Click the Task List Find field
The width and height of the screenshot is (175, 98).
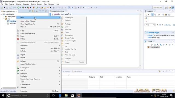(x=150, y=25)
